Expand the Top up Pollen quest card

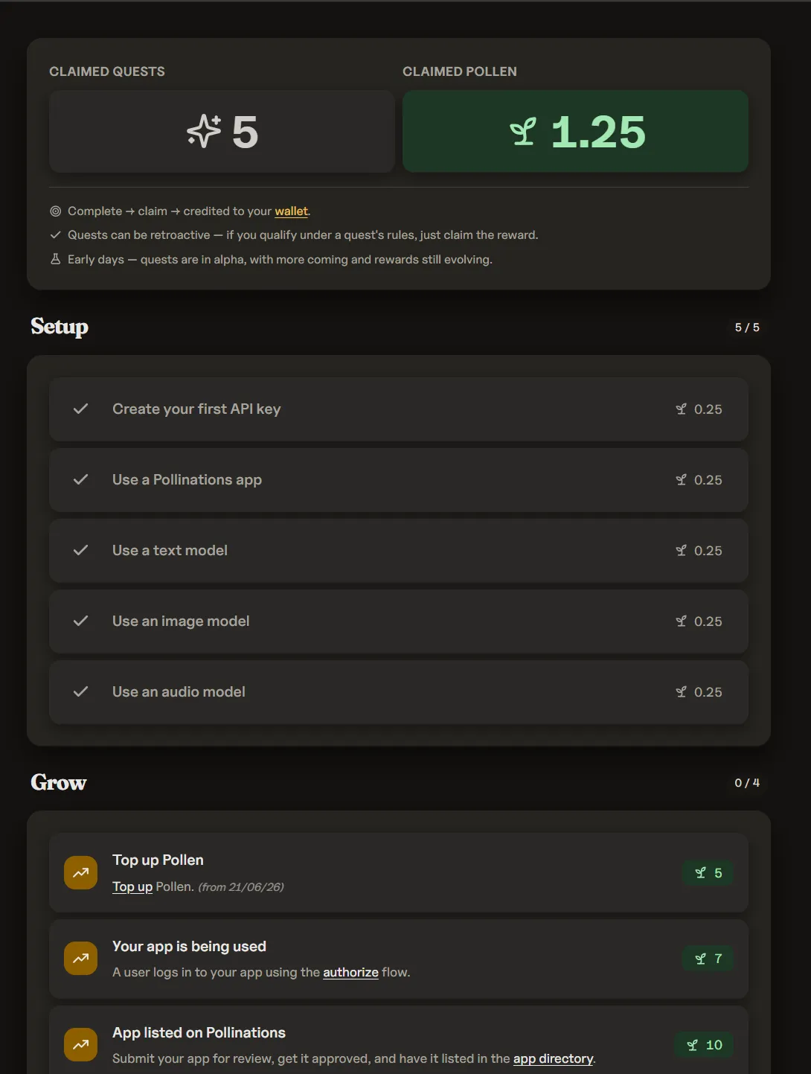coord(399,872)
